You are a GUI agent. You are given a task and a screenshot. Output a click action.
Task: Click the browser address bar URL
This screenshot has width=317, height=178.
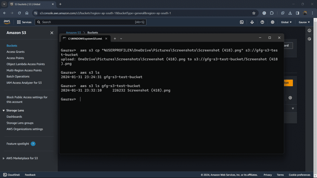tap(105, 13)
